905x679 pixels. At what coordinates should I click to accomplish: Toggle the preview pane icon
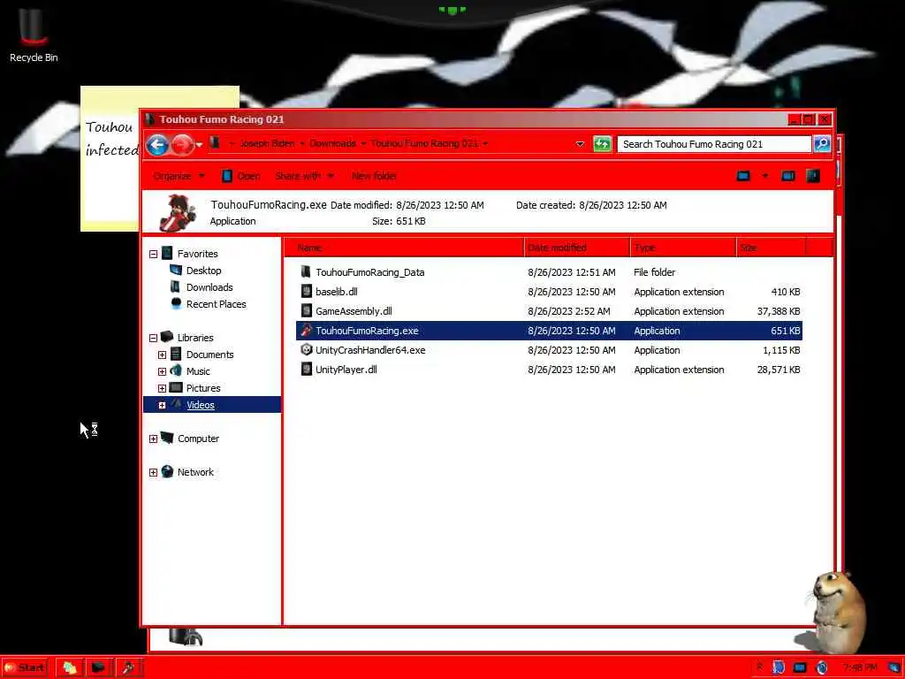787,176
